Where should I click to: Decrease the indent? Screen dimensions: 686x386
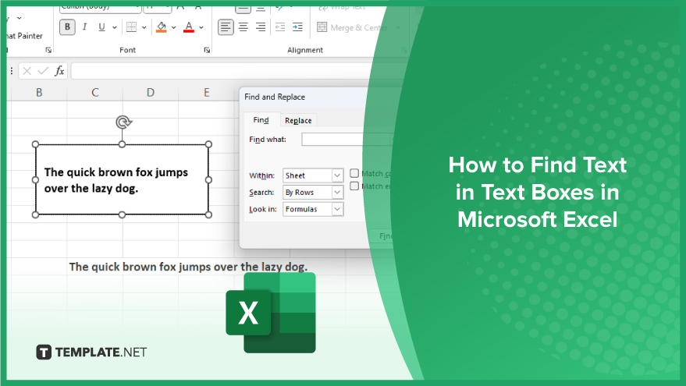point(280,27)
